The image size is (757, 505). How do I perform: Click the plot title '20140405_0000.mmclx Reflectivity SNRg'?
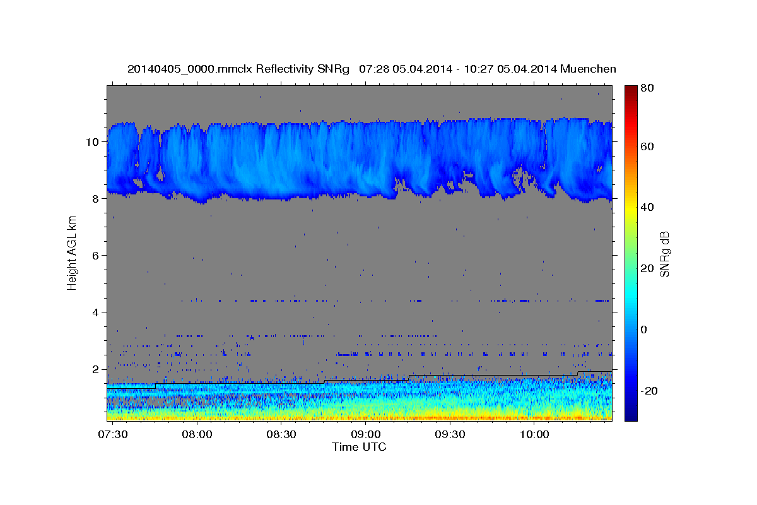238,69
